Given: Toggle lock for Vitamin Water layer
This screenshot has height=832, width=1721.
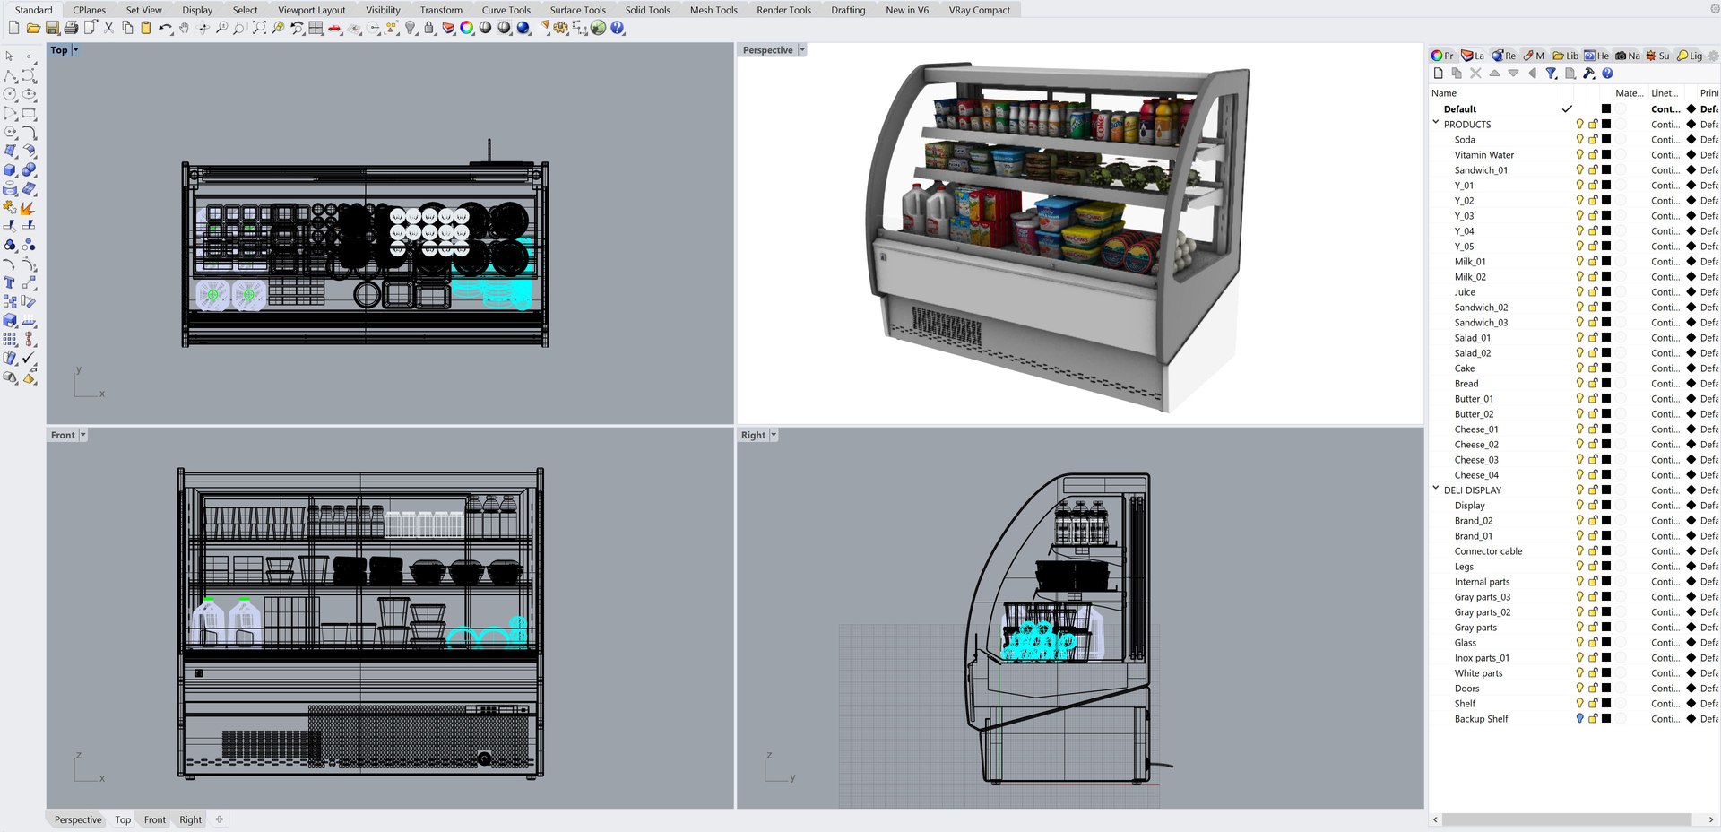Looking at the screenshot, I should (1593, 154).
